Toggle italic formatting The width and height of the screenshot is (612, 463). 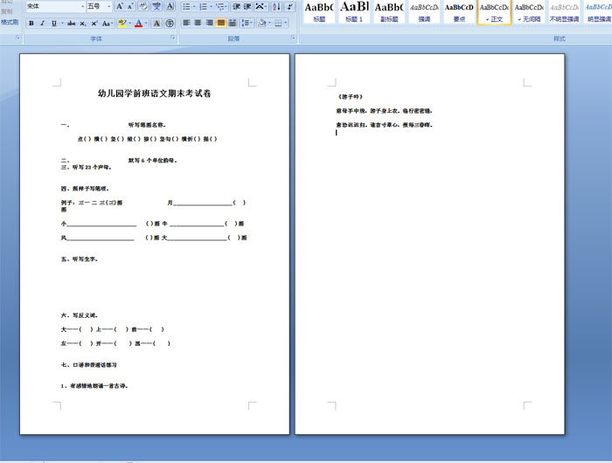43,24
